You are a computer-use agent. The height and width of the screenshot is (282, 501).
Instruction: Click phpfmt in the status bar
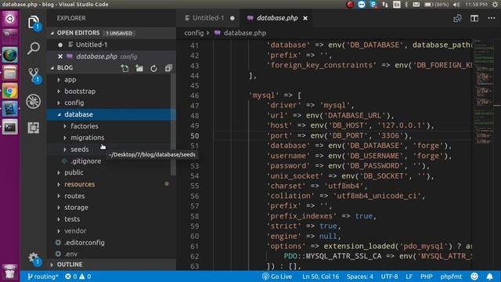pos(451,277)
